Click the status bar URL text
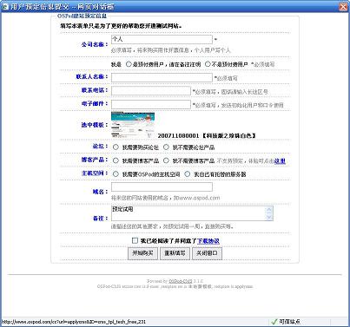This screenshot has width=350, height=327. pyautogui.click(x=74, y=322)
